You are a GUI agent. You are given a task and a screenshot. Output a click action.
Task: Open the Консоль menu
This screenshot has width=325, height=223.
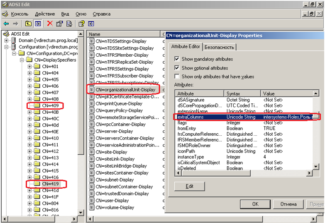(20, 14)
